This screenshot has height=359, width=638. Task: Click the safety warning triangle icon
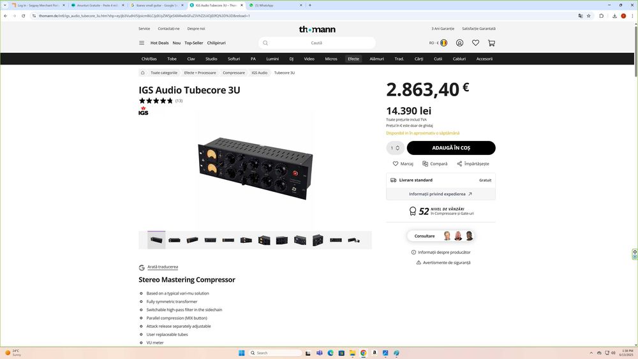419,263
